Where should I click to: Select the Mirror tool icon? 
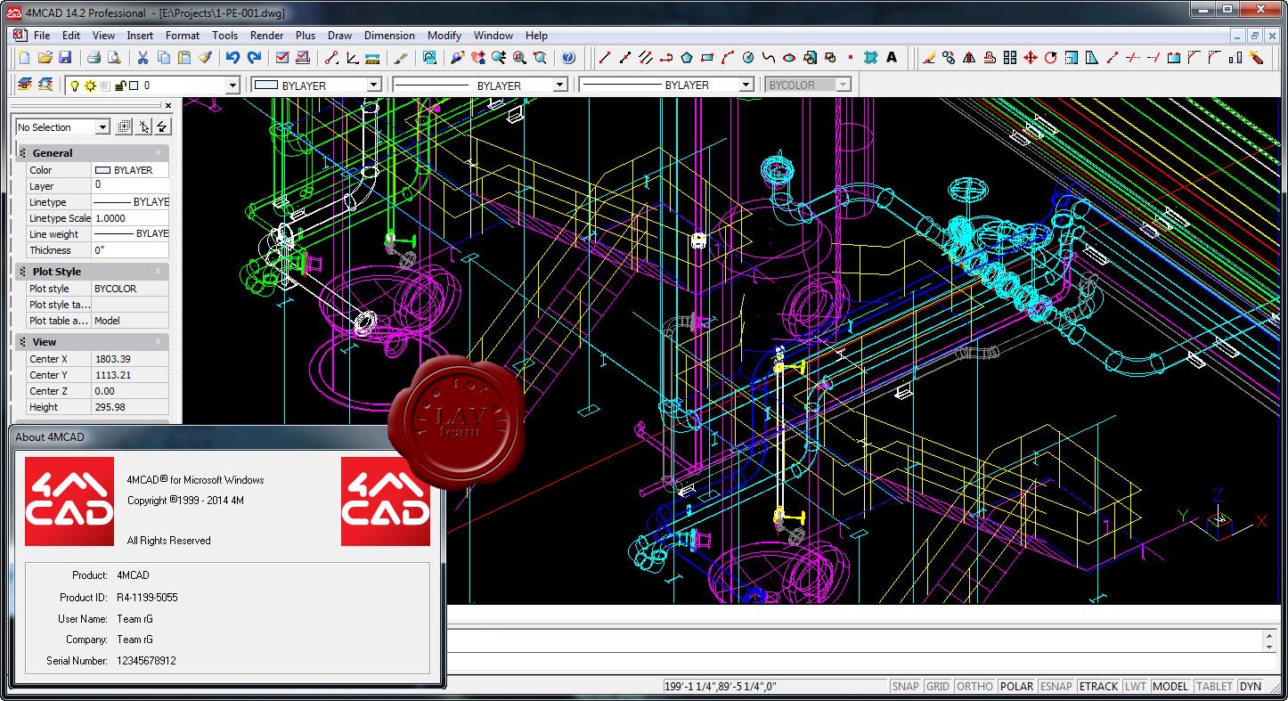point(970,58)
